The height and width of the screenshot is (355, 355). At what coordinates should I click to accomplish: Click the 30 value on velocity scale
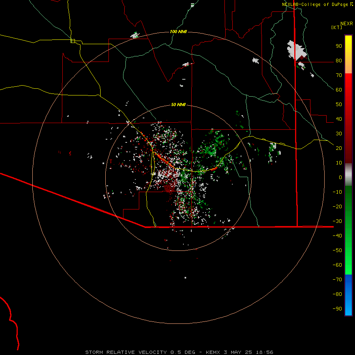click(x=339, y=134)
